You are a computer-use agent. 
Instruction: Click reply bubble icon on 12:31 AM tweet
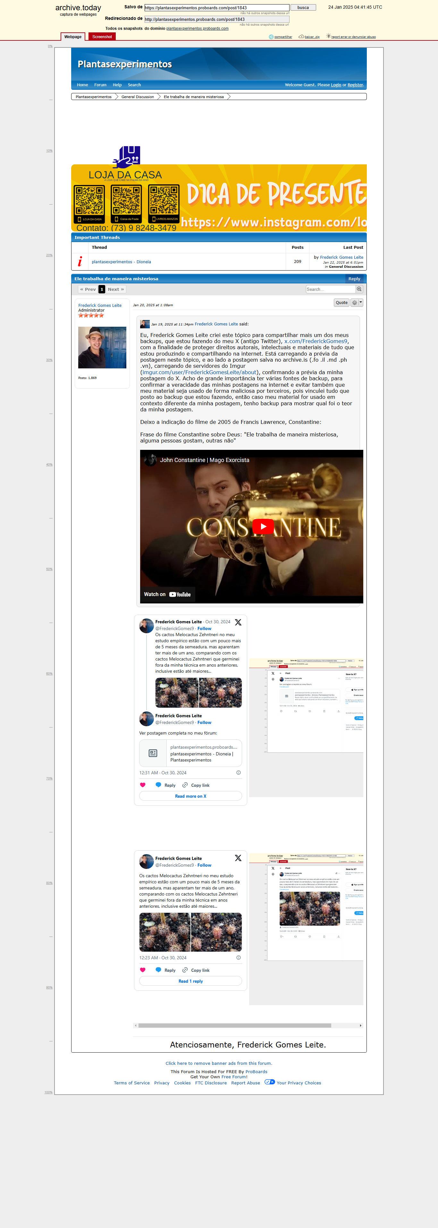coord(158,785)
